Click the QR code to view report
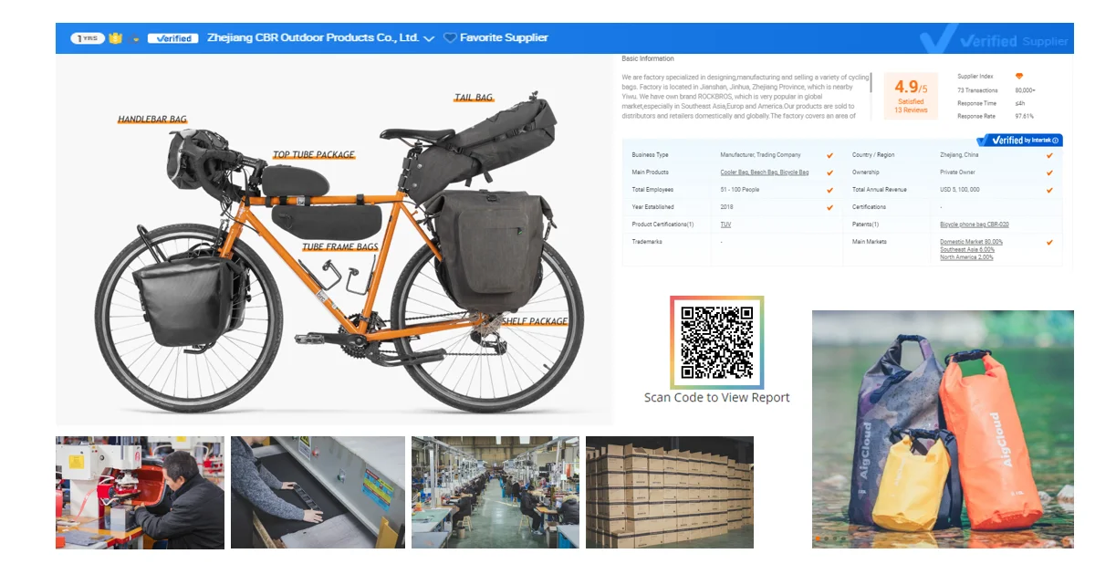Viewport: 1116px width, 585px height. click(717, 342)
